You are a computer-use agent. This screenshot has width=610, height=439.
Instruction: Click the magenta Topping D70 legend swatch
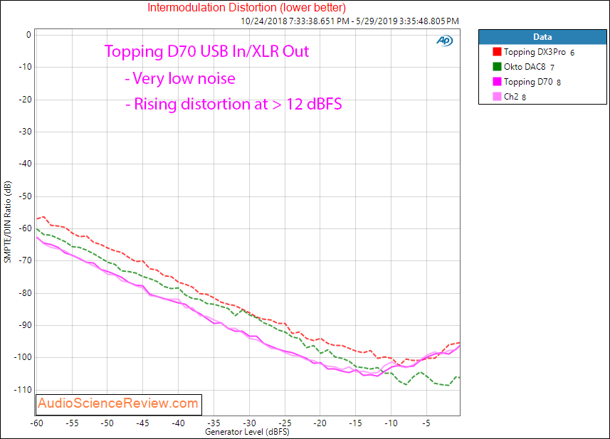497,82
